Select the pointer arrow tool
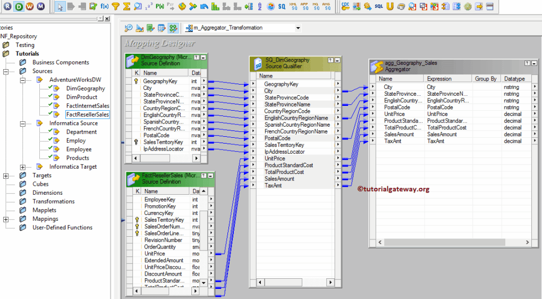The height and width of the screenshot is (299, 542). [60, 6]
